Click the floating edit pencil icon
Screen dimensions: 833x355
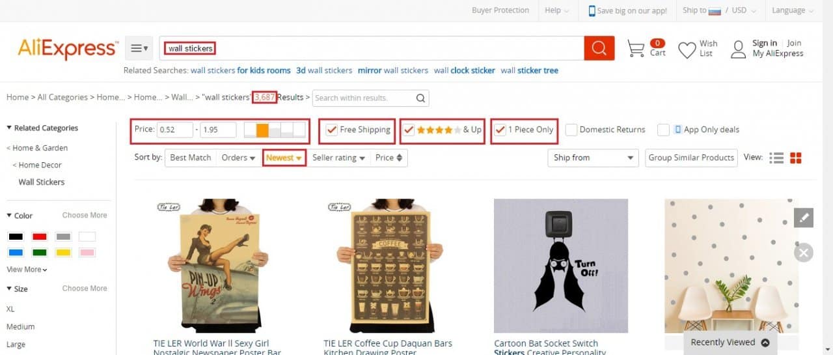click(804, 218)
